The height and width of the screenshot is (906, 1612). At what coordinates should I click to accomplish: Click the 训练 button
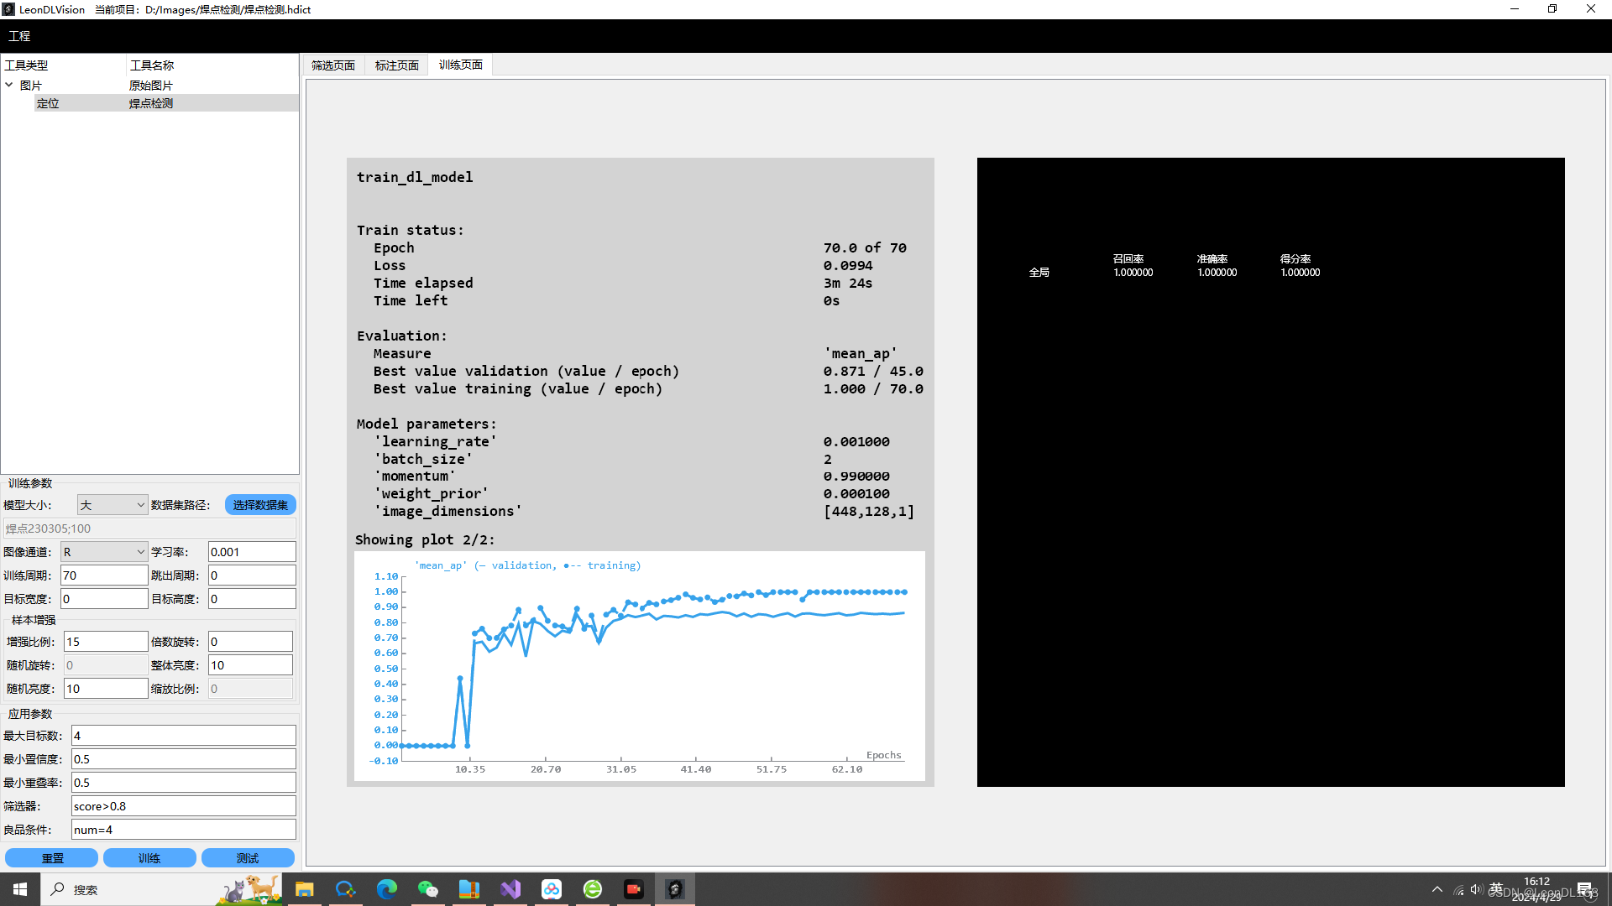[x=149, y=858]
